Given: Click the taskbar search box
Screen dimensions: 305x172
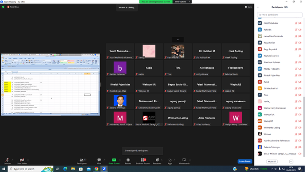Looking at the screenshot, I should coord(30,169).
